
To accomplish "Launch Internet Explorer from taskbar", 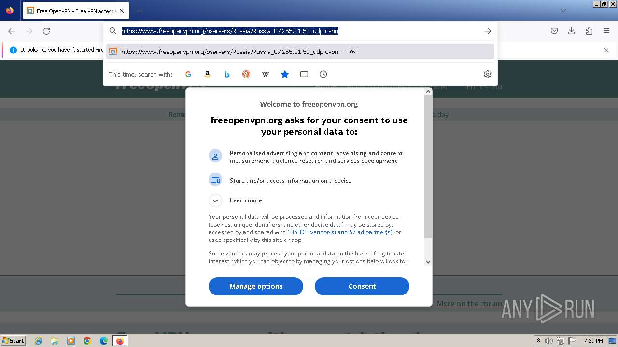I will [39, 341].
